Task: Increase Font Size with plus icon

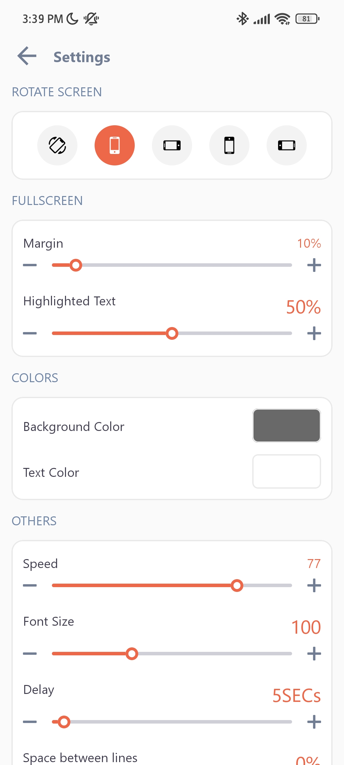Action: [x=314, y=654]
